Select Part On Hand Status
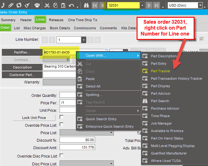 (x=167, y=138)
